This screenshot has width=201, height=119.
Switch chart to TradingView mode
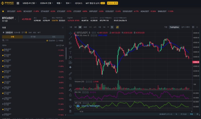(x=174, y=27)
